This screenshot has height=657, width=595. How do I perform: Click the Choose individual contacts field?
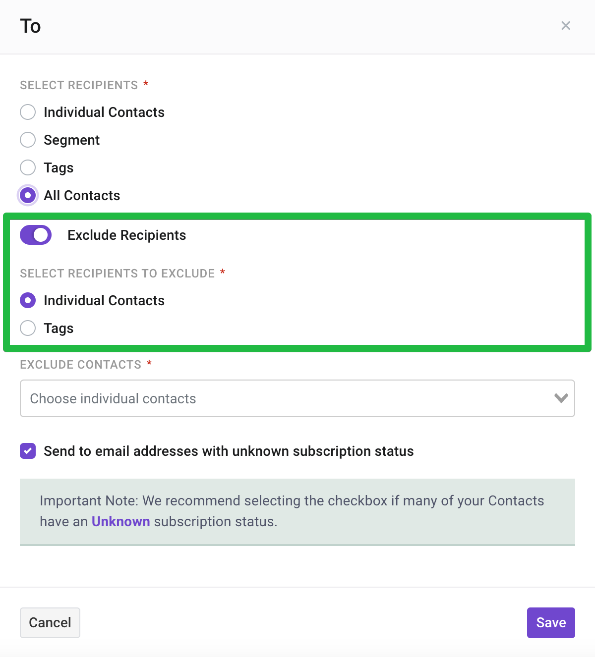[x=198, y=398]
